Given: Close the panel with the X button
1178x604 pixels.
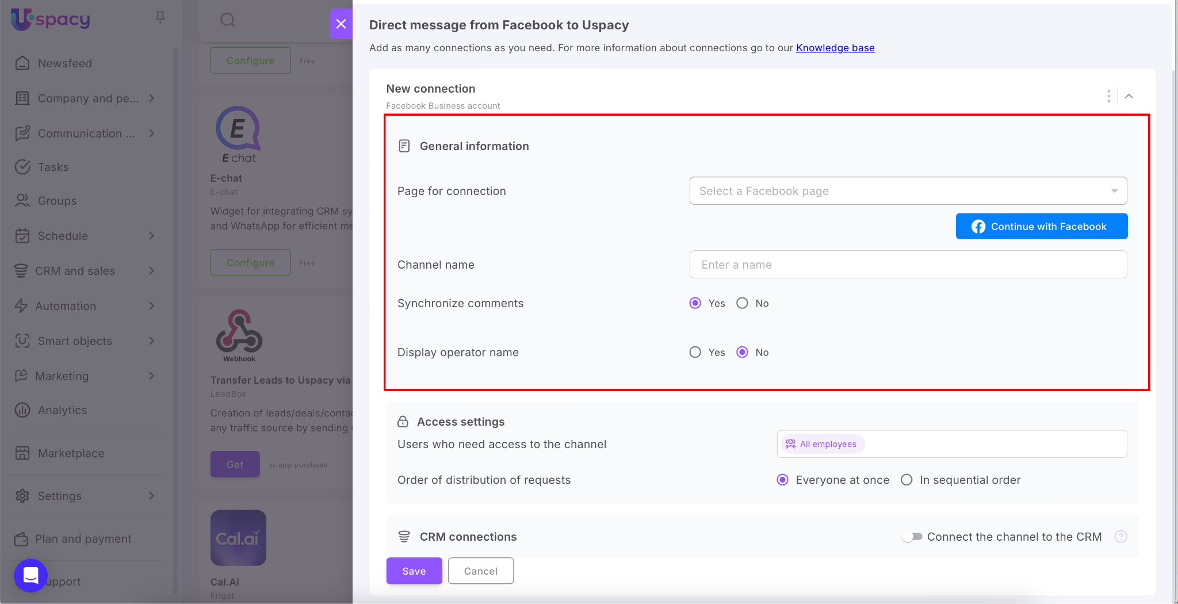Looking at the screenshot, I should [x=341, y=24].
